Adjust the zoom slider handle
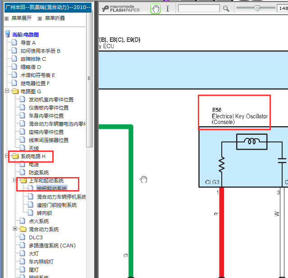The width and height of the screenshot is (288, 278). coord(257,8)
